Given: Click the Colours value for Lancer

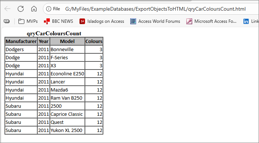Looking at the screenshot, I should [94, 82].
